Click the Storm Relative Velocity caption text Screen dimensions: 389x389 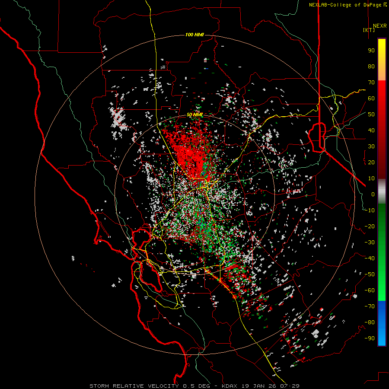[x=194, y=386]
